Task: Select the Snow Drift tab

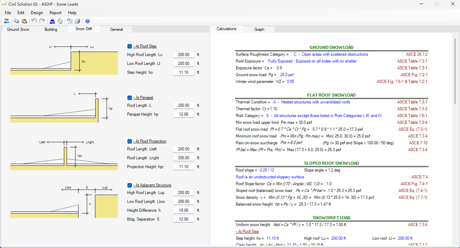Action: (x=84, y=29)
